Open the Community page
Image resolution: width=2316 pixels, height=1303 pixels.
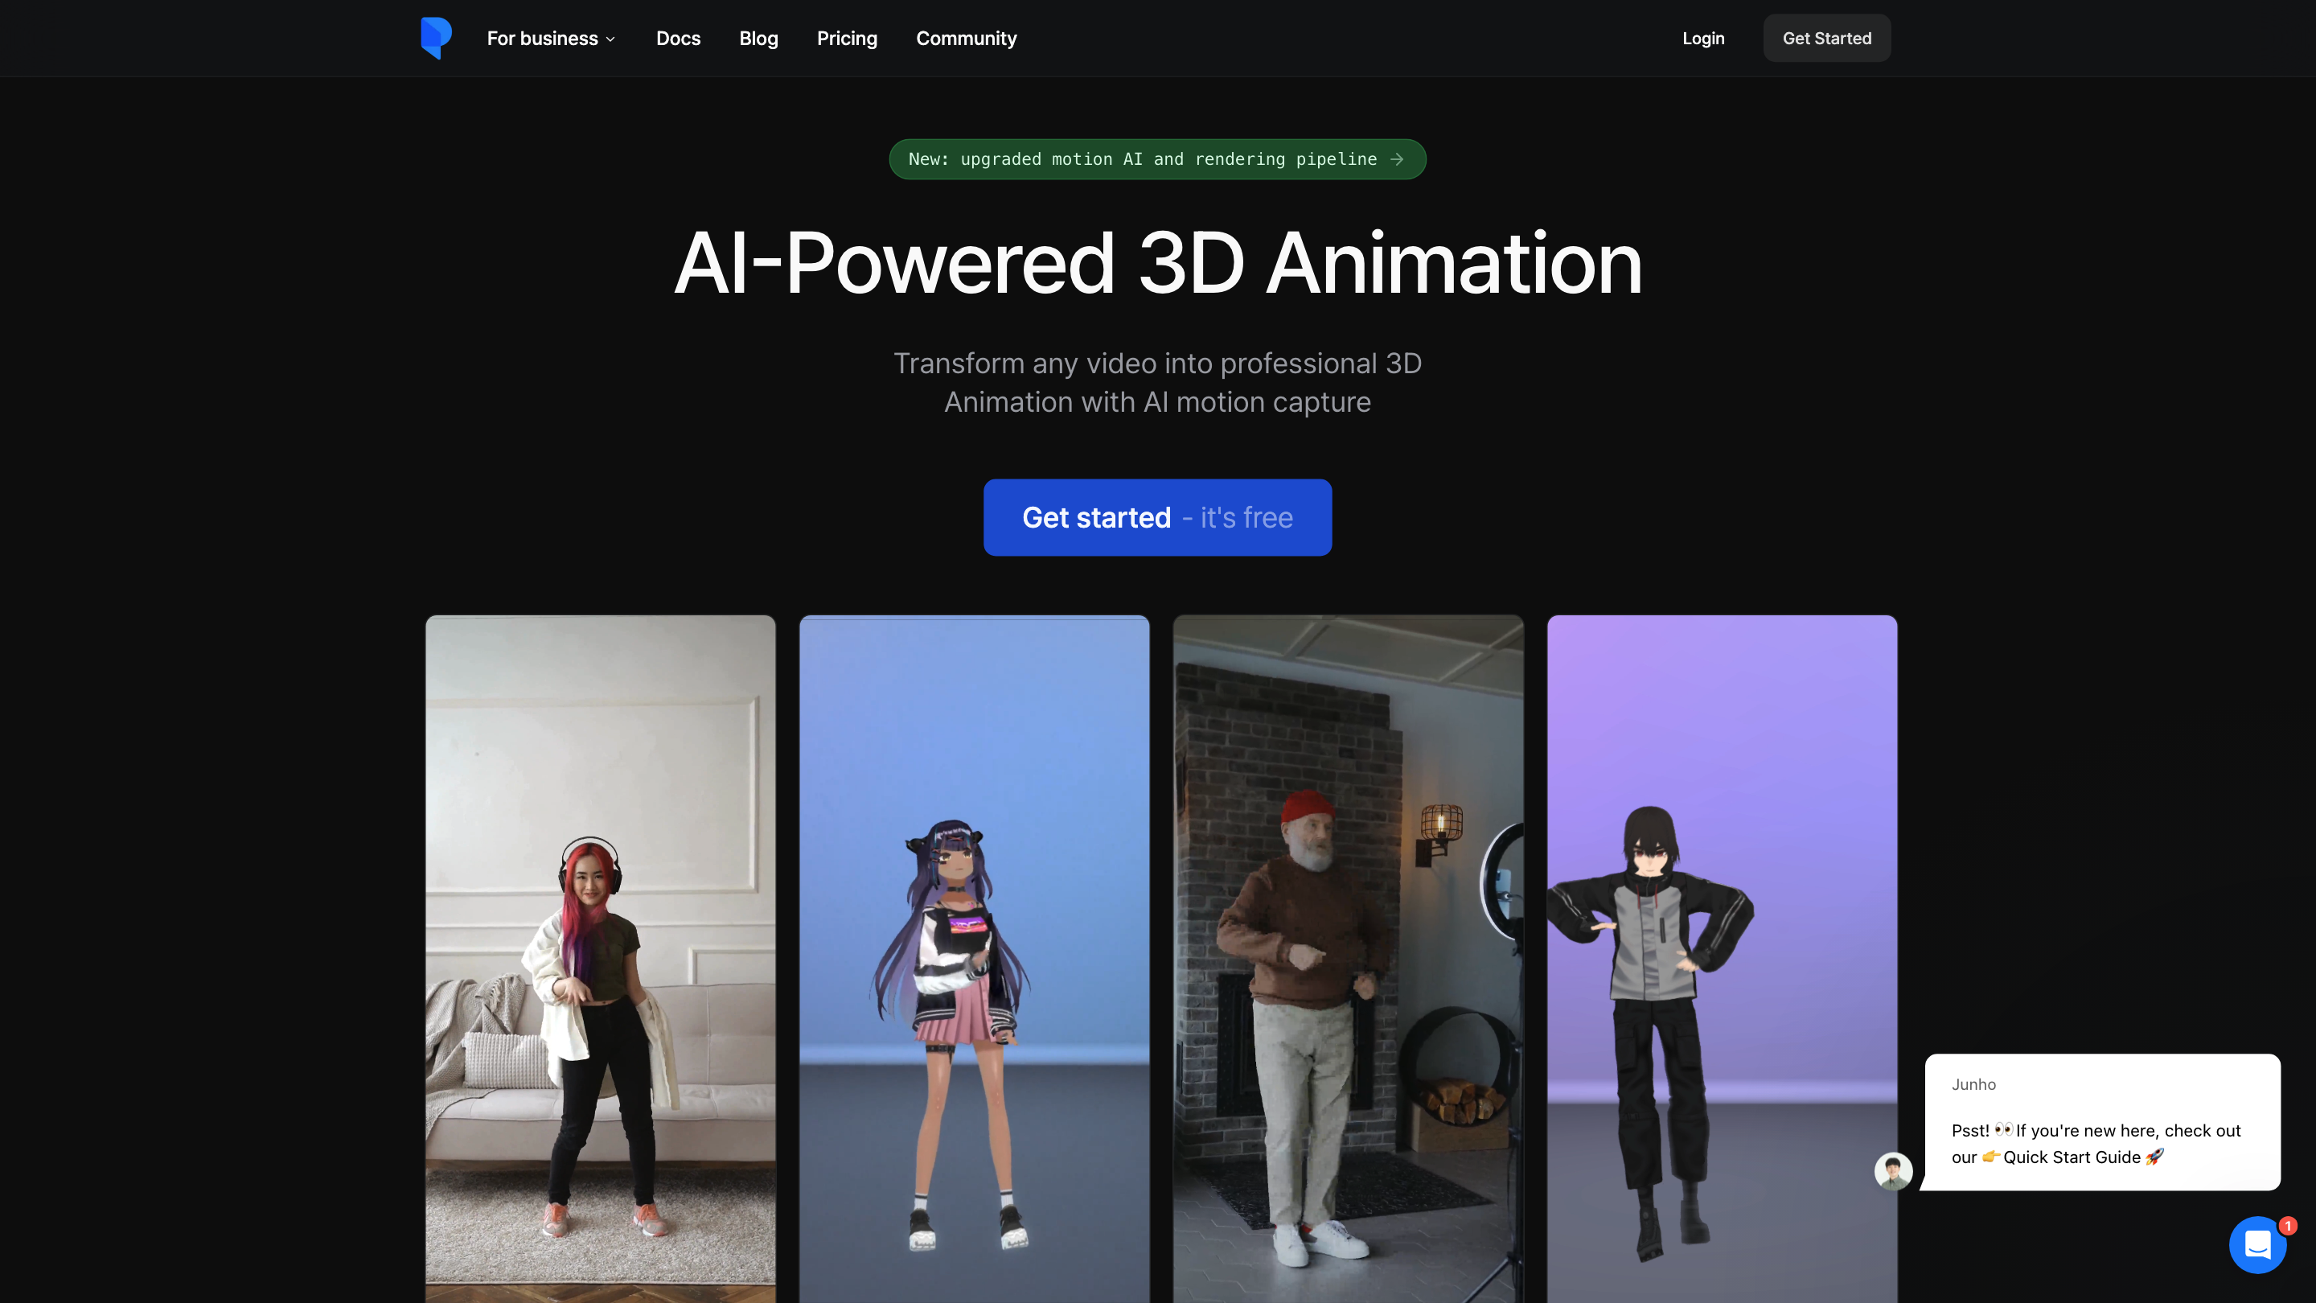(x=966, y=39)
